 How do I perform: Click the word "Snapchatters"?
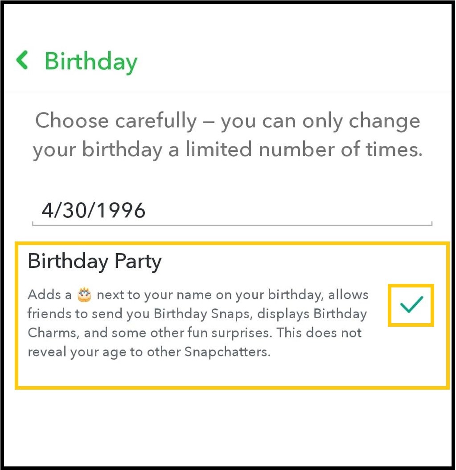[x=227, y=352]
